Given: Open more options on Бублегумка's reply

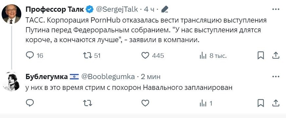Looking at the screenshot, I should [x=276, y=77].
